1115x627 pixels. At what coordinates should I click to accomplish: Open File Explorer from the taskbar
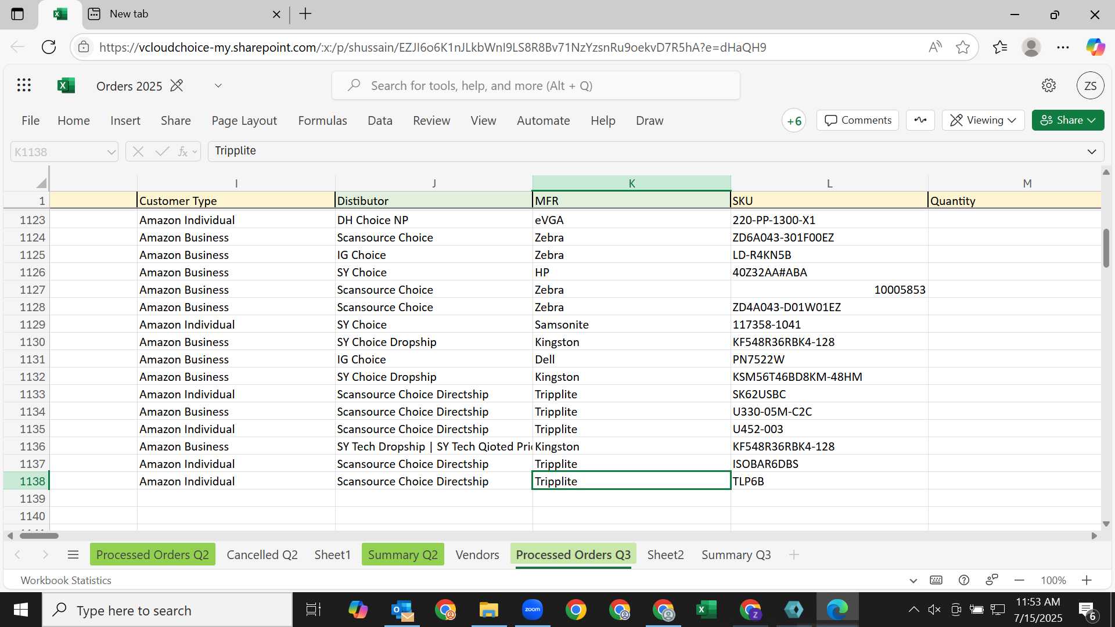click(x=488, y=610)
